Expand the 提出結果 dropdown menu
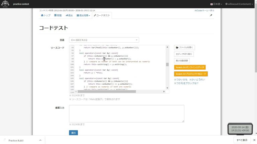This screenshot has width=257, height=144. (x=83, y=15)
